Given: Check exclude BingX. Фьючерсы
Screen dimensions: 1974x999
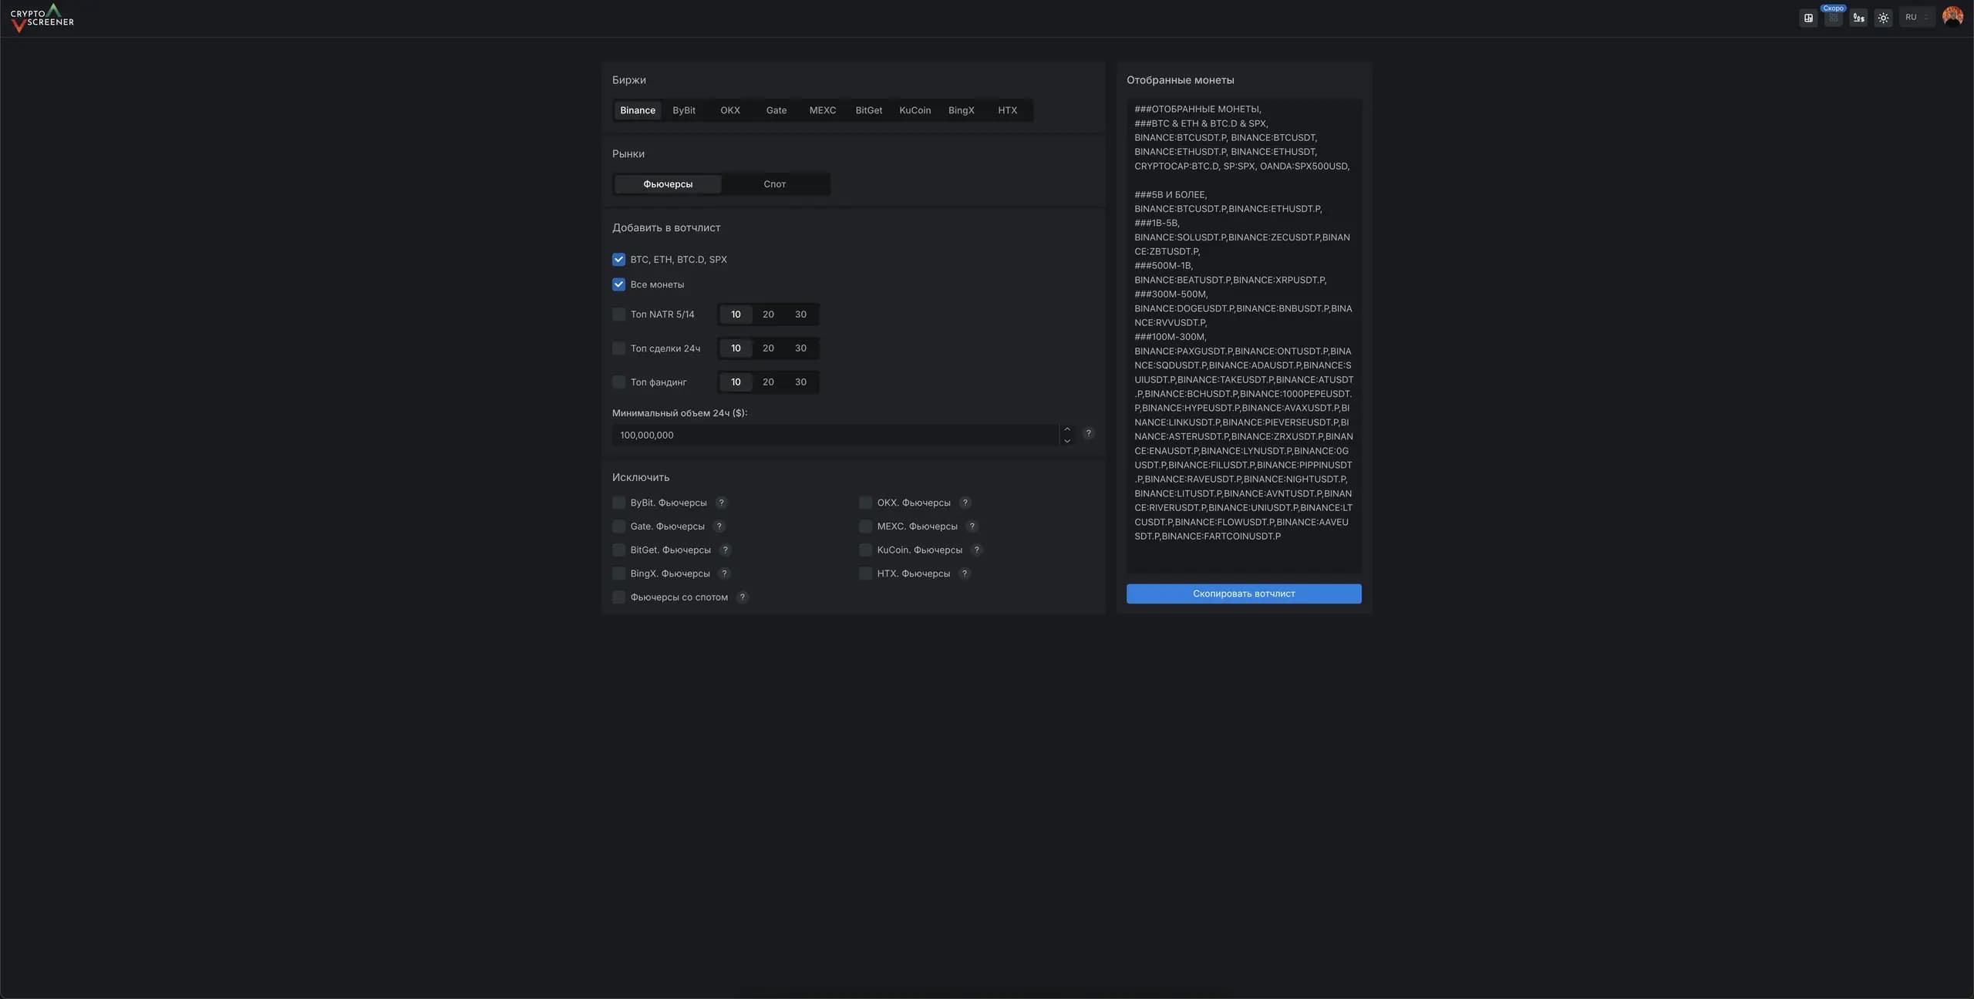Looking at the screenshot, I should click(618, 573).
